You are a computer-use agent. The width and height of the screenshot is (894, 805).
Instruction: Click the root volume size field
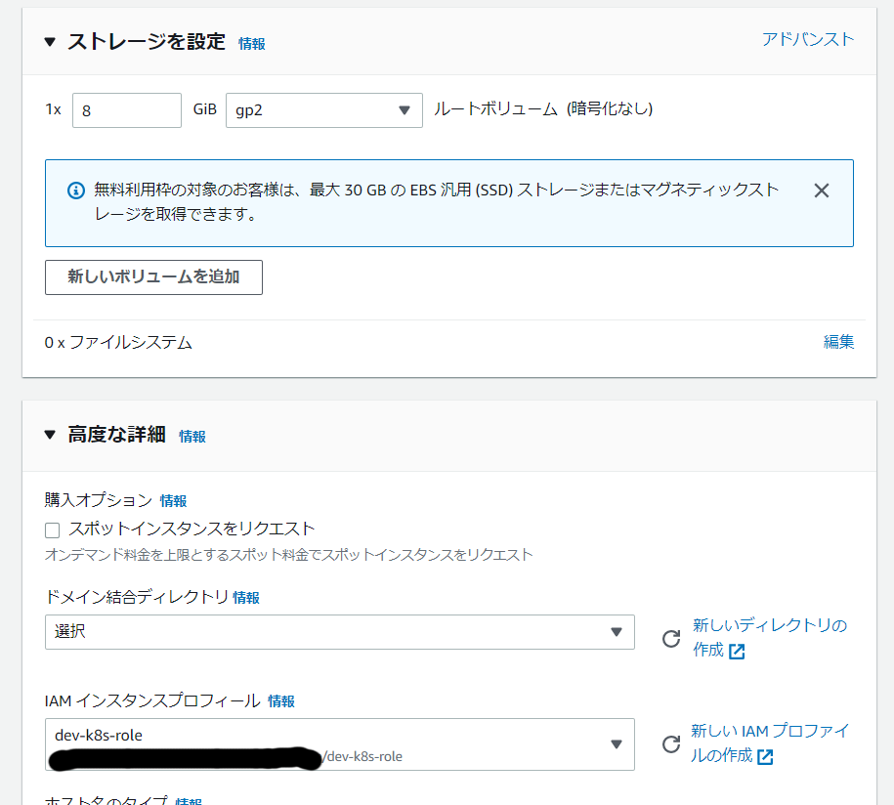pos(126,110)
